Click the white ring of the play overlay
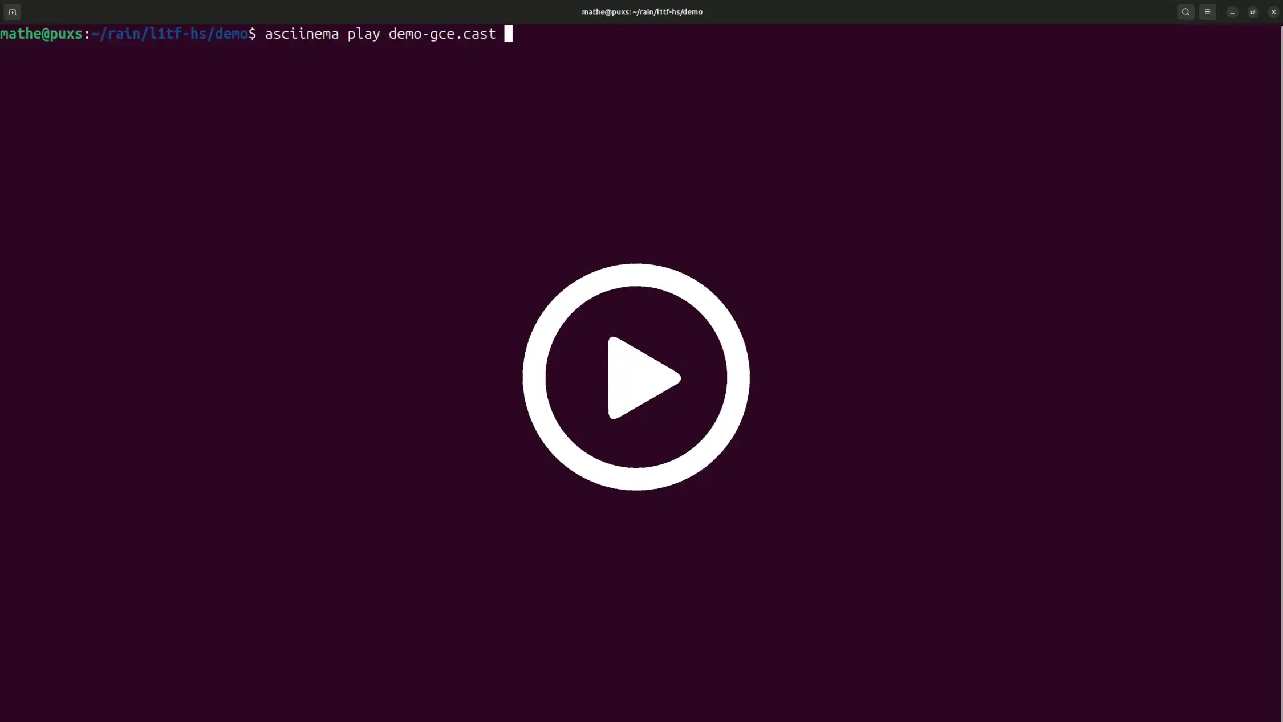1283x722 pixels. [x=534, y=377]
